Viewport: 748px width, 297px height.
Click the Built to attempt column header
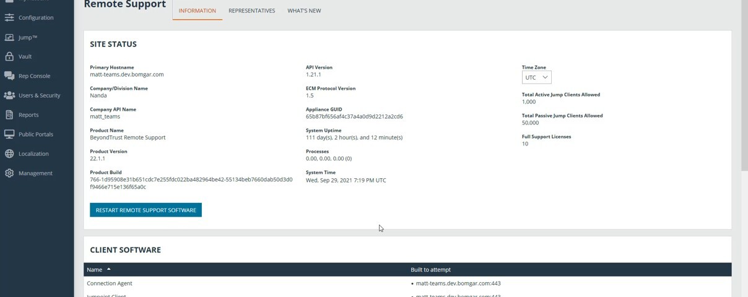point(430,270)
